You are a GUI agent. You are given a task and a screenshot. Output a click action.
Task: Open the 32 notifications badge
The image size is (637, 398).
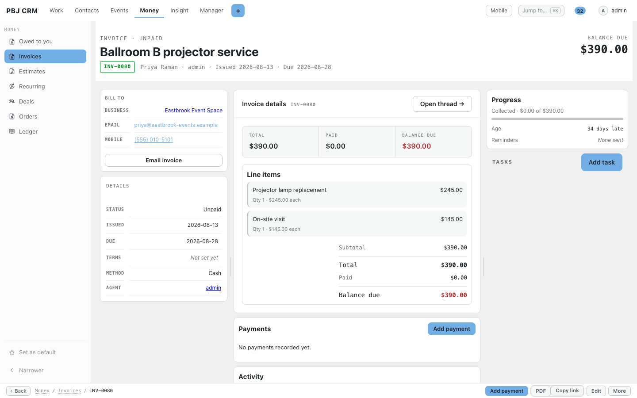coord(580,11)
